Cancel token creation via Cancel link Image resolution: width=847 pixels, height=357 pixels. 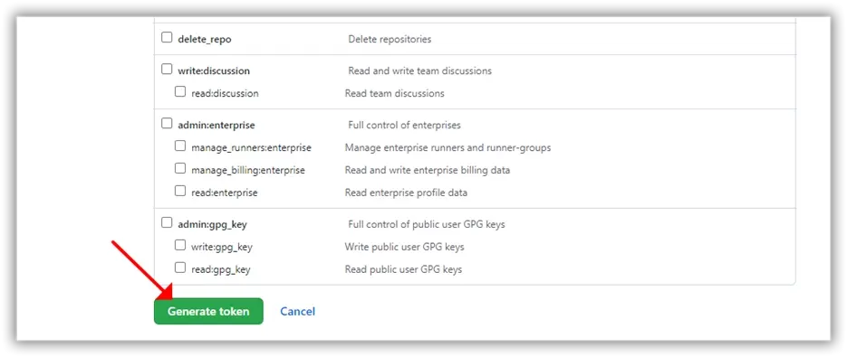tap(298, 311)
